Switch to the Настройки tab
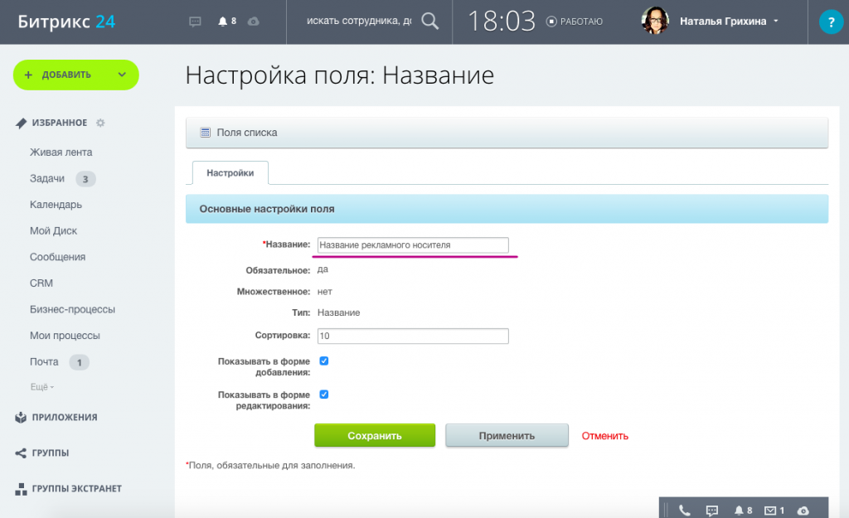 [230, 172]
